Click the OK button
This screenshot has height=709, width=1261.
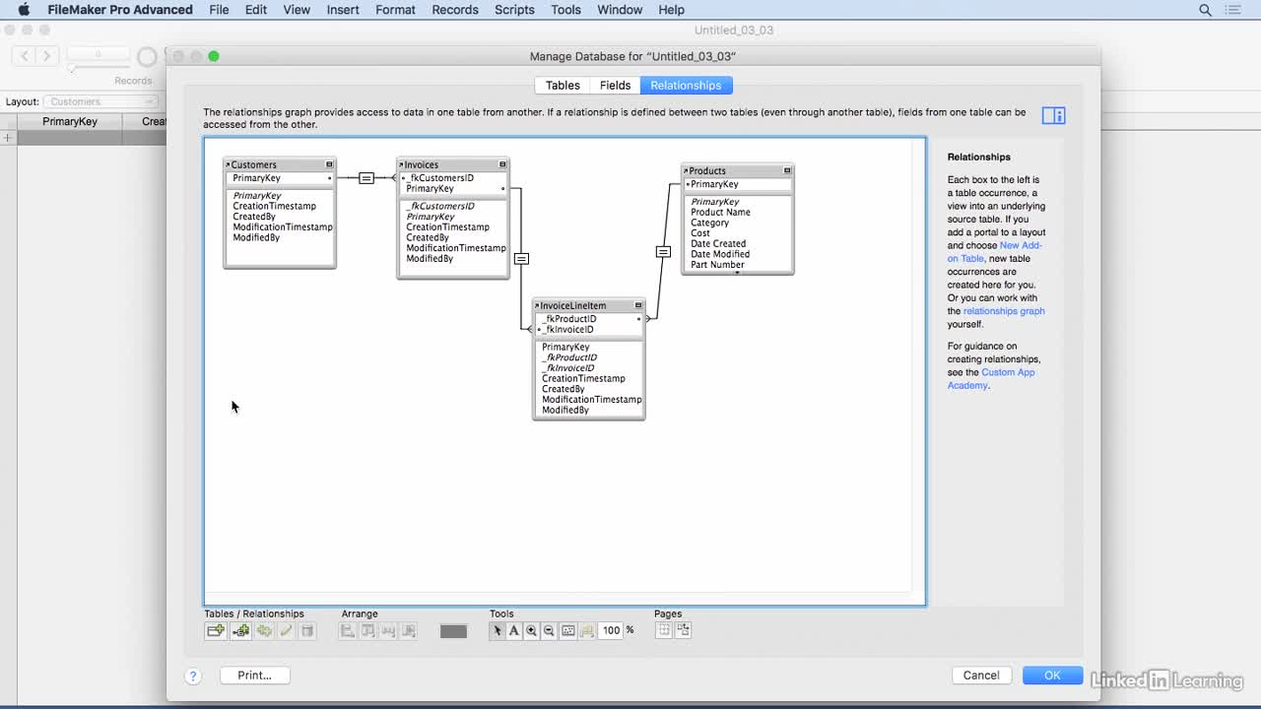tap(1052, 676)
